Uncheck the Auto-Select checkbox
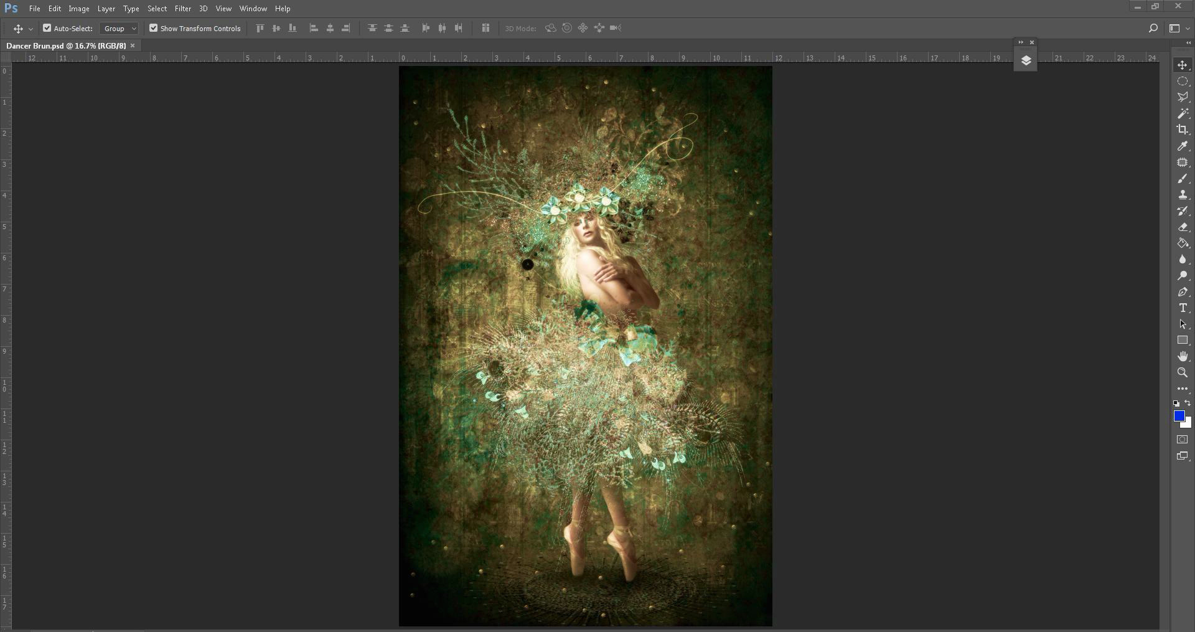The image size is (1195, 632). click(x=47, y=28)
